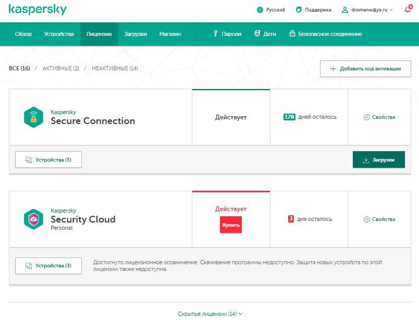Click download arrow icon in Загрузки button
The width and height of the screenshot is (419, 320).
366,160
